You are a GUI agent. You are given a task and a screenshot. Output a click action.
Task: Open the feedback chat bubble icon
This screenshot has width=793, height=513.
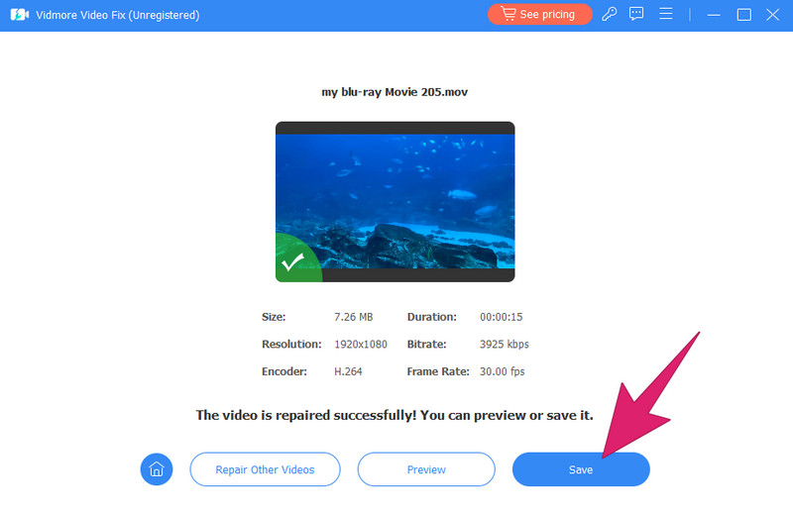(x=637, y=15)
